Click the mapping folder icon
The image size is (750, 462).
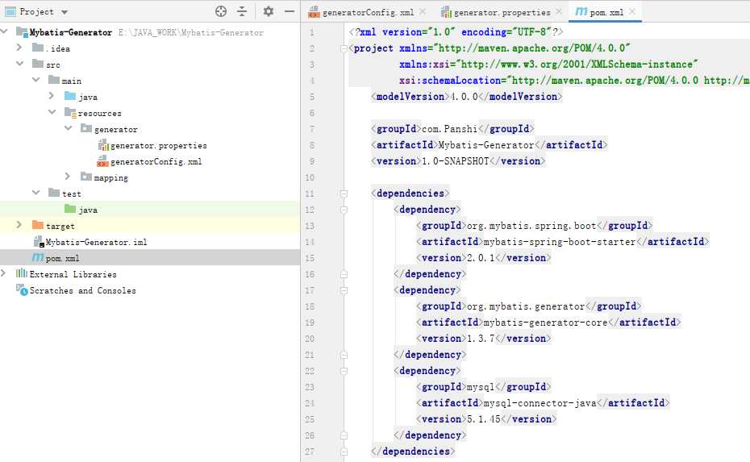86,177
